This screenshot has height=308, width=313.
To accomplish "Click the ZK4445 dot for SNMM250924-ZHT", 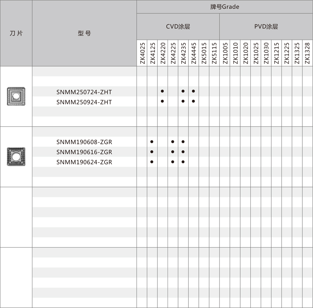I will (193, 101).
